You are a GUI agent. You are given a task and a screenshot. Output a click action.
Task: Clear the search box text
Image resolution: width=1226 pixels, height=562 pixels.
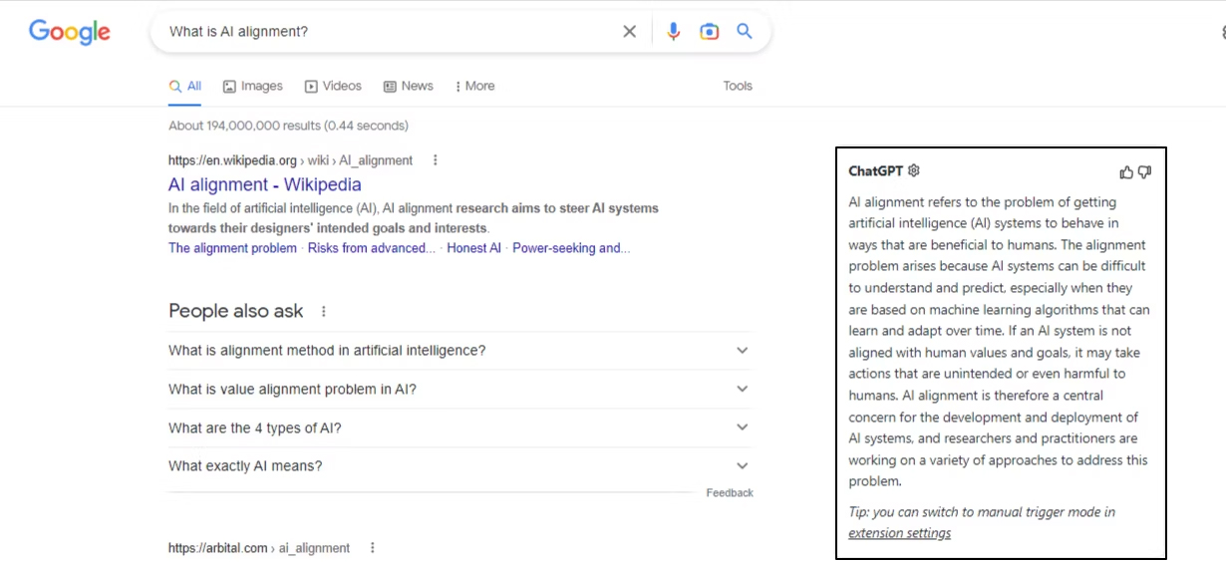coord(629,32)
